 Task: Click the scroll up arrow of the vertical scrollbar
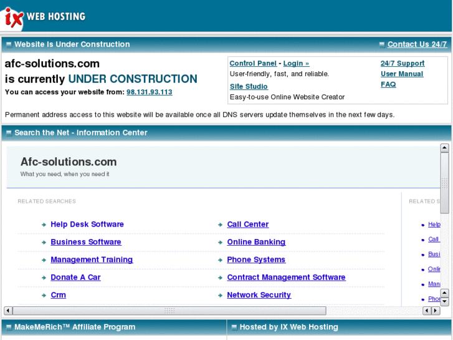click(x=444, y=148)
